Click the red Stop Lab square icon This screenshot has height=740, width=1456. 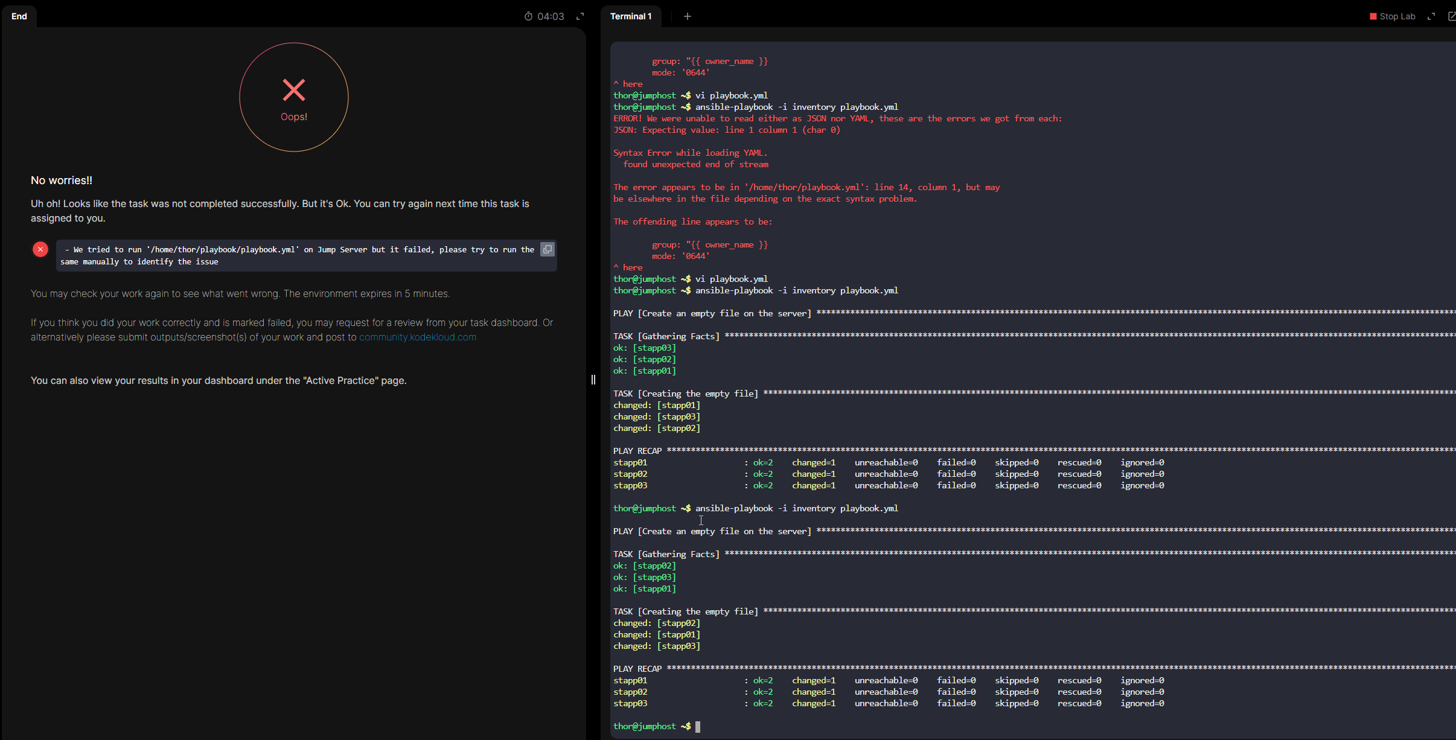tap(1373, 16)
